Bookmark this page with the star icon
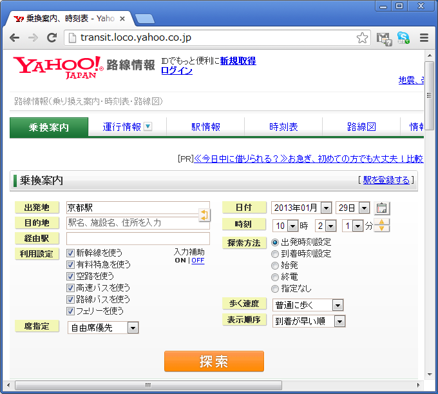438x394 pixels. click(x=363, y=37)
